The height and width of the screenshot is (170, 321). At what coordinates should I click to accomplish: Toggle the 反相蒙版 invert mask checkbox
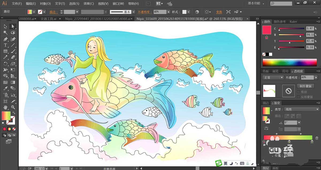[x=298, y=97]
